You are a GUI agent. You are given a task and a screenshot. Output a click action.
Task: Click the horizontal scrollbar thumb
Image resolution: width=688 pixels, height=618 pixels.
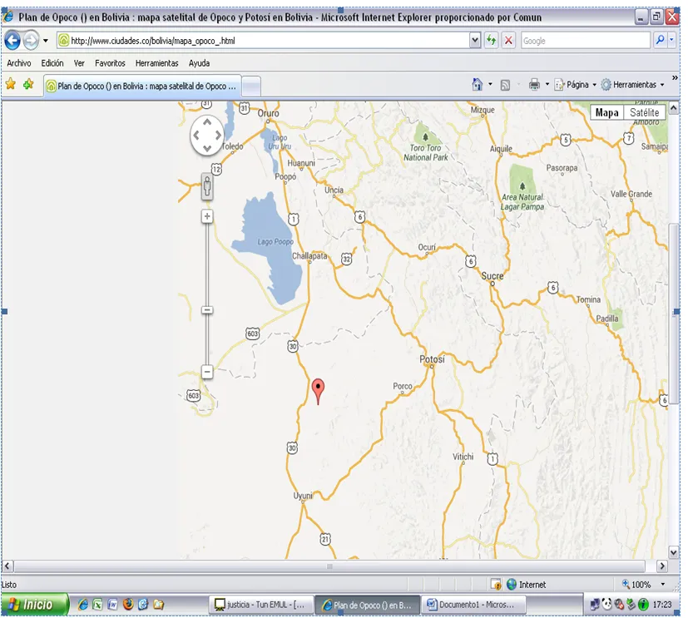coord(329,566)
